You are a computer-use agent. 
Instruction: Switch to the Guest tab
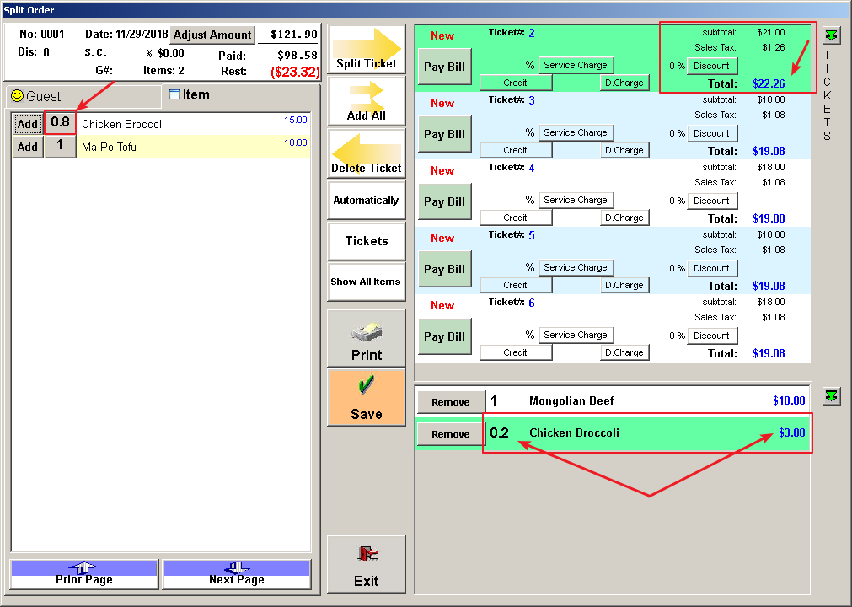click(x=83, y=96)
